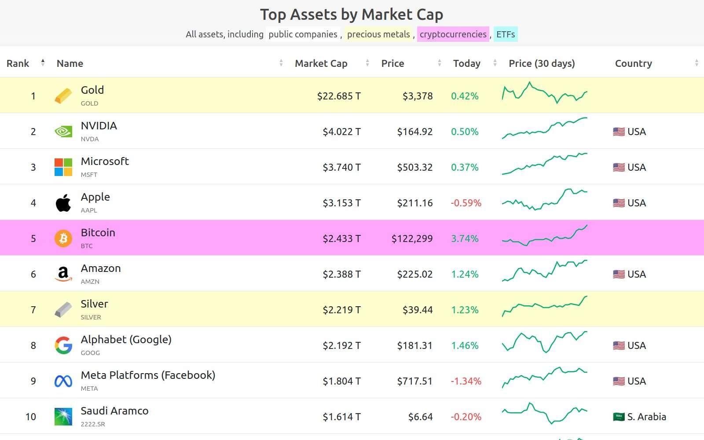Filter by cryptocurrencies tag

point(453,34)
